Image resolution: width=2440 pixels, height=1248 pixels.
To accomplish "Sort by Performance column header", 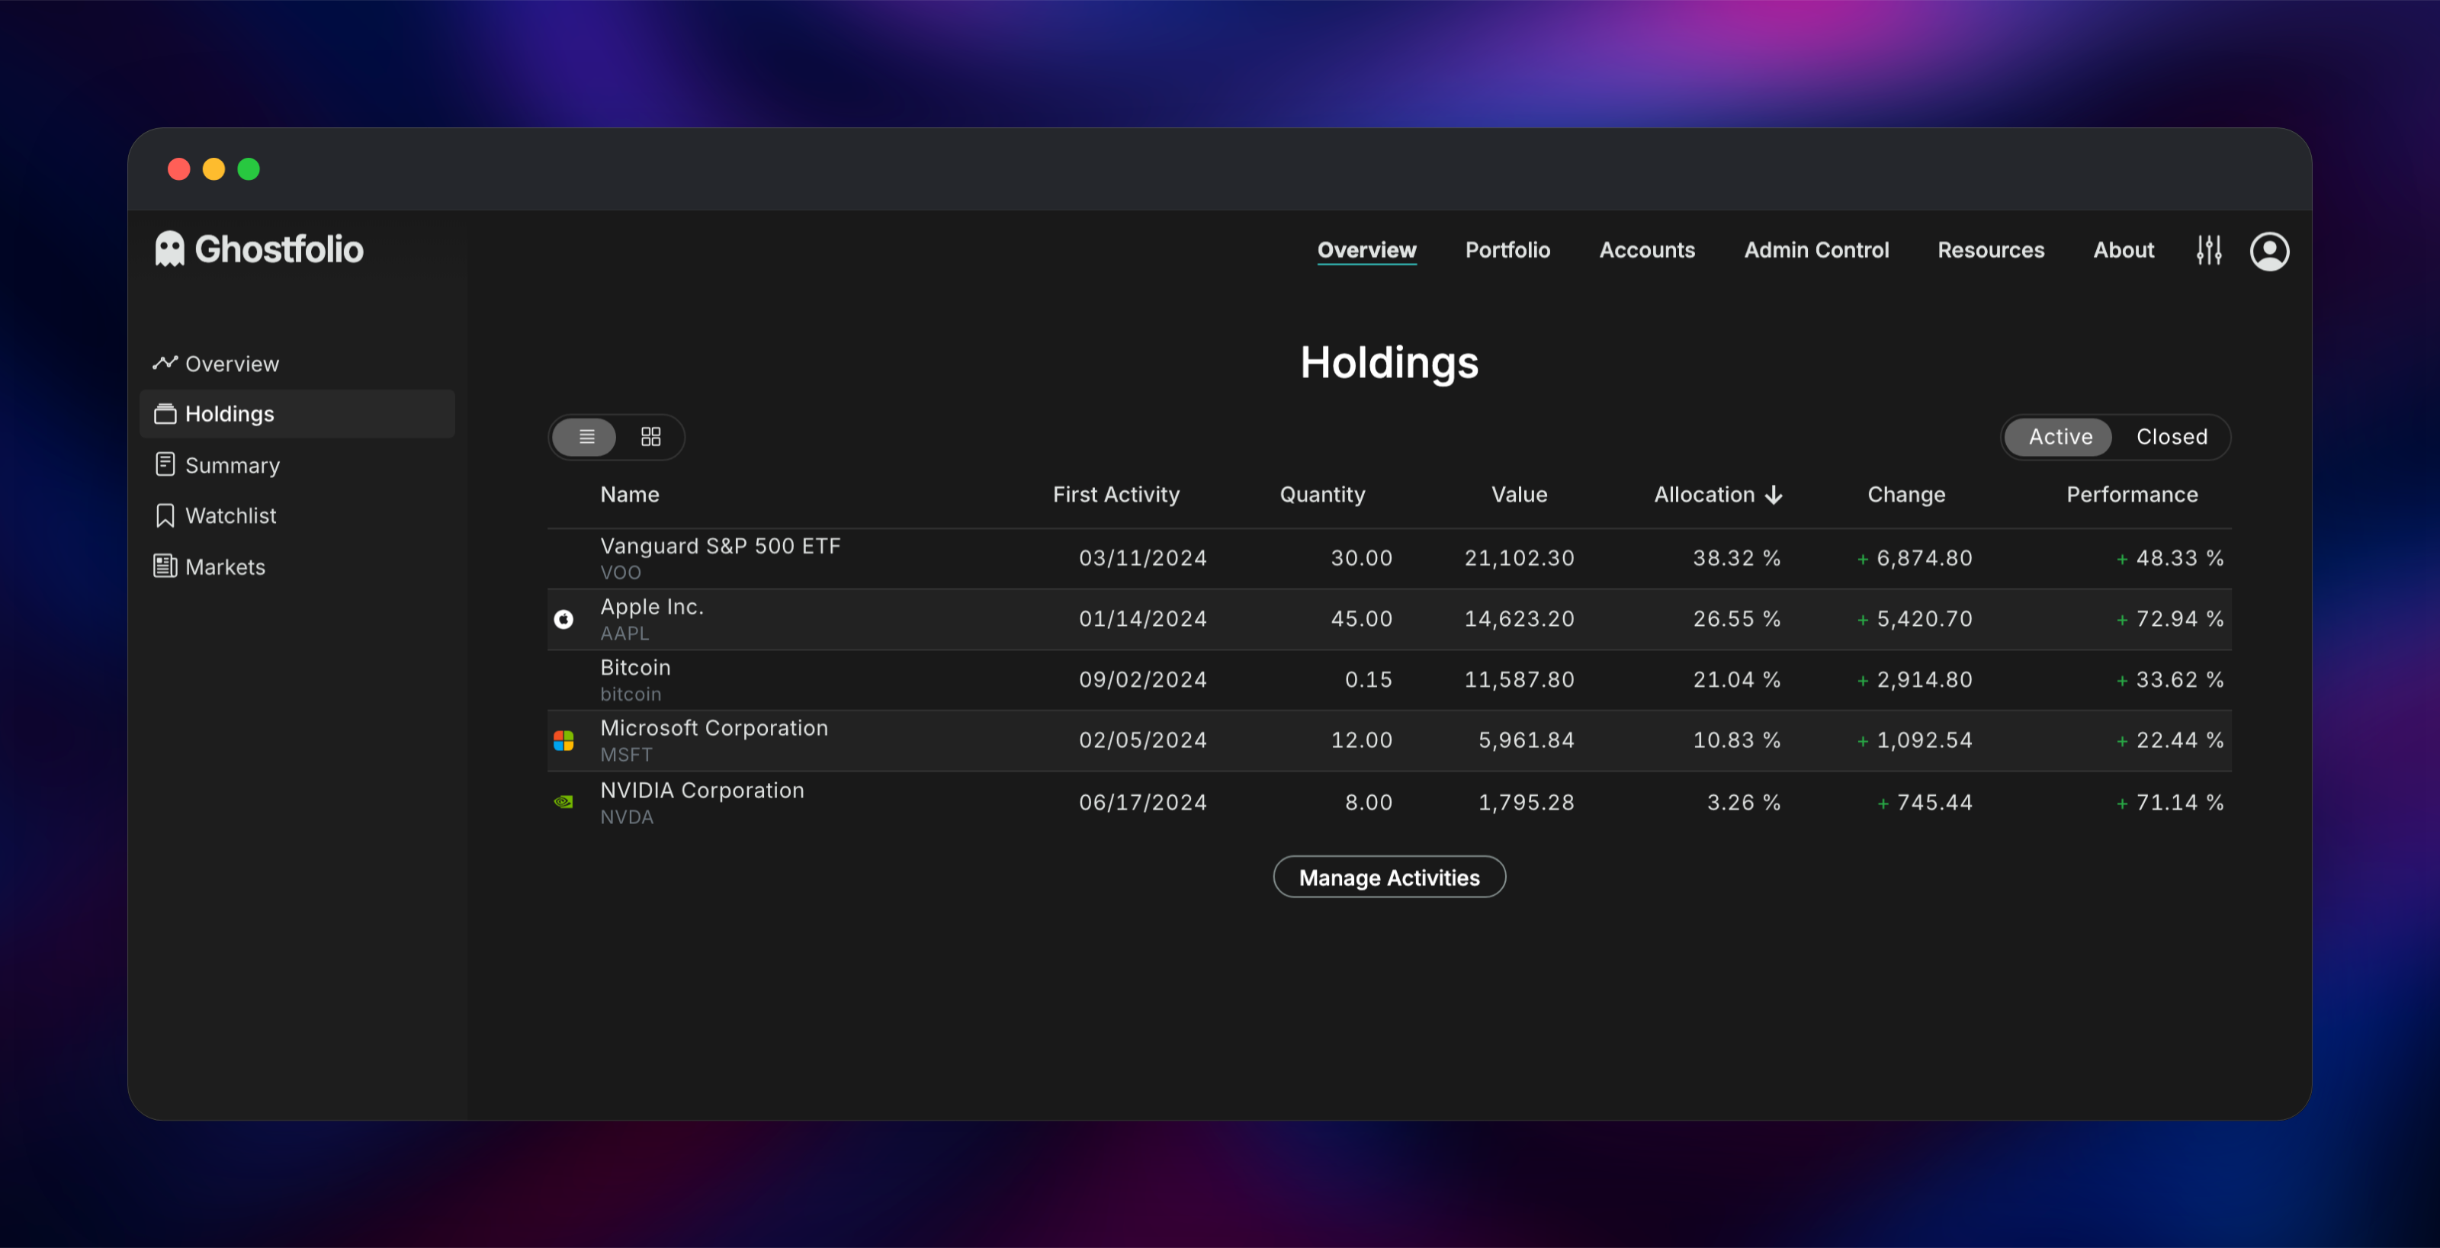I will tap(2132, 494).
